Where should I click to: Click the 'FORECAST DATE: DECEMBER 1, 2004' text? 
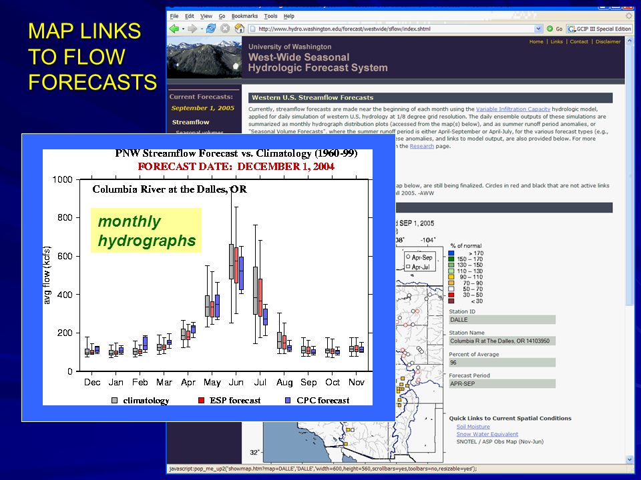[x=236, y=167]
